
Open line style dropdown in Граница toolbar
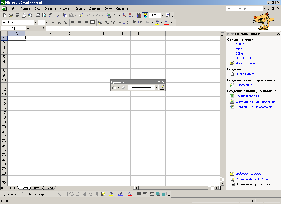coord(157,88)
